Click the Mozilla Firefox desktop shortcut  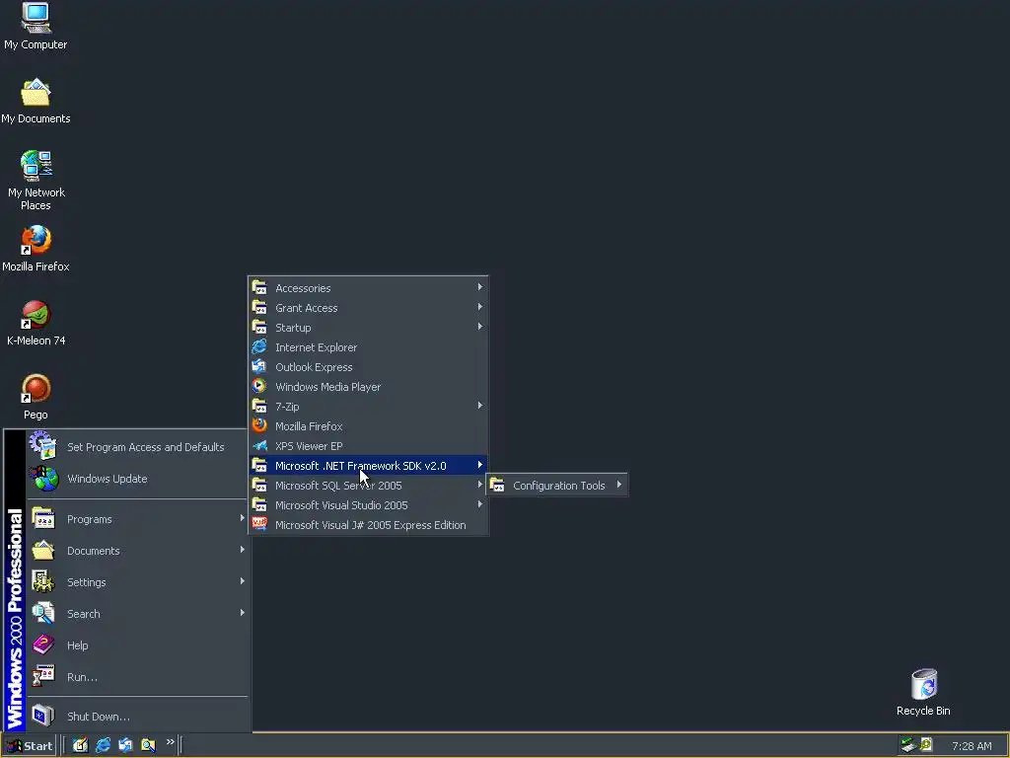click(x=36, y=249)
